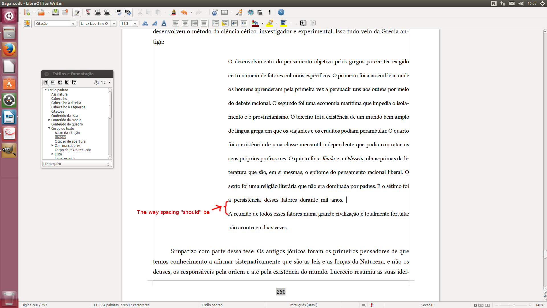Open Firefox from the Ubuntu launcher
Viewport: 547px width, 308px height.
pos(9,50)
